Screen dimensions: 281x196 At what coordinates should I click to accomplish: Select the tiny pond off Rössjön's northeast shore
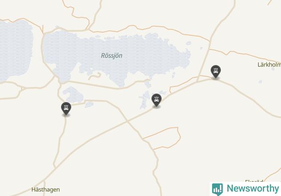(x=188, y=43)
